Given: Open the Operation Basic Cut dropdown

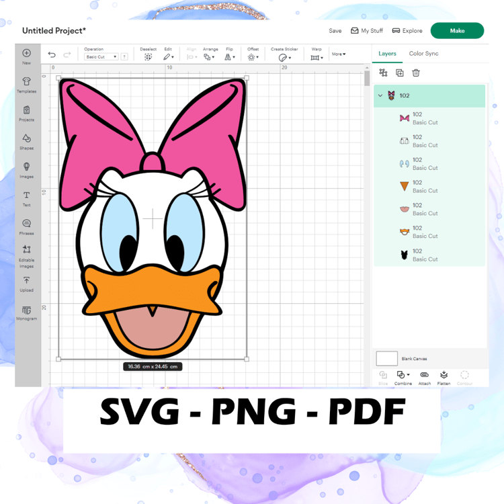Looking at the screenshot, I should [101, 57].
